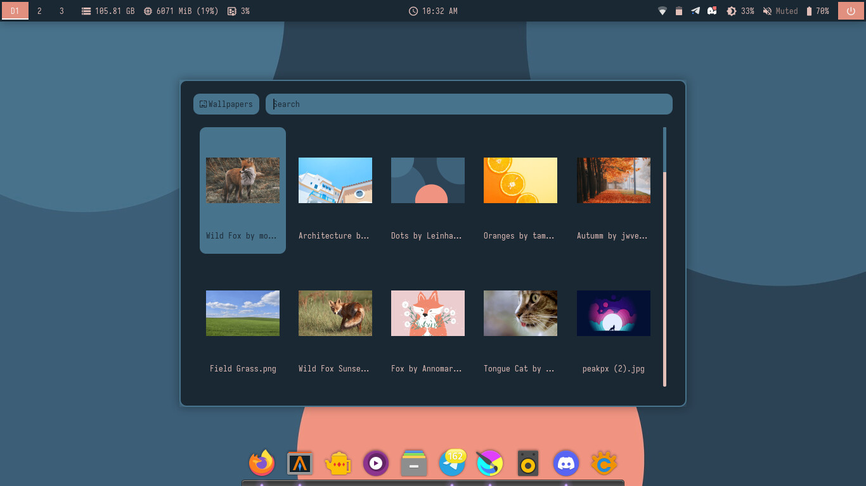Screen dimensions: 866x486
Task: Click the wallpaper list vertical scrollbar
Action: coord(664,256)
